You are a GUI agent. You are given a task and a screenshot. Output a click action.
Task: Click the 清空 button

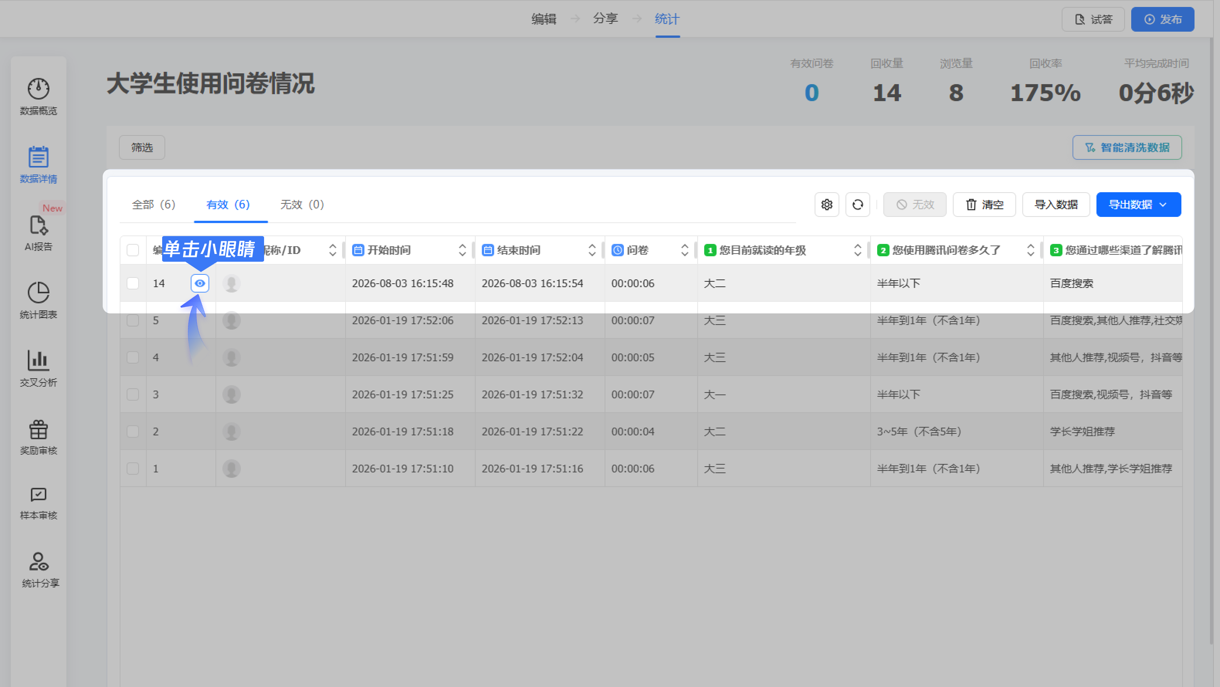(x=984, y=205)
